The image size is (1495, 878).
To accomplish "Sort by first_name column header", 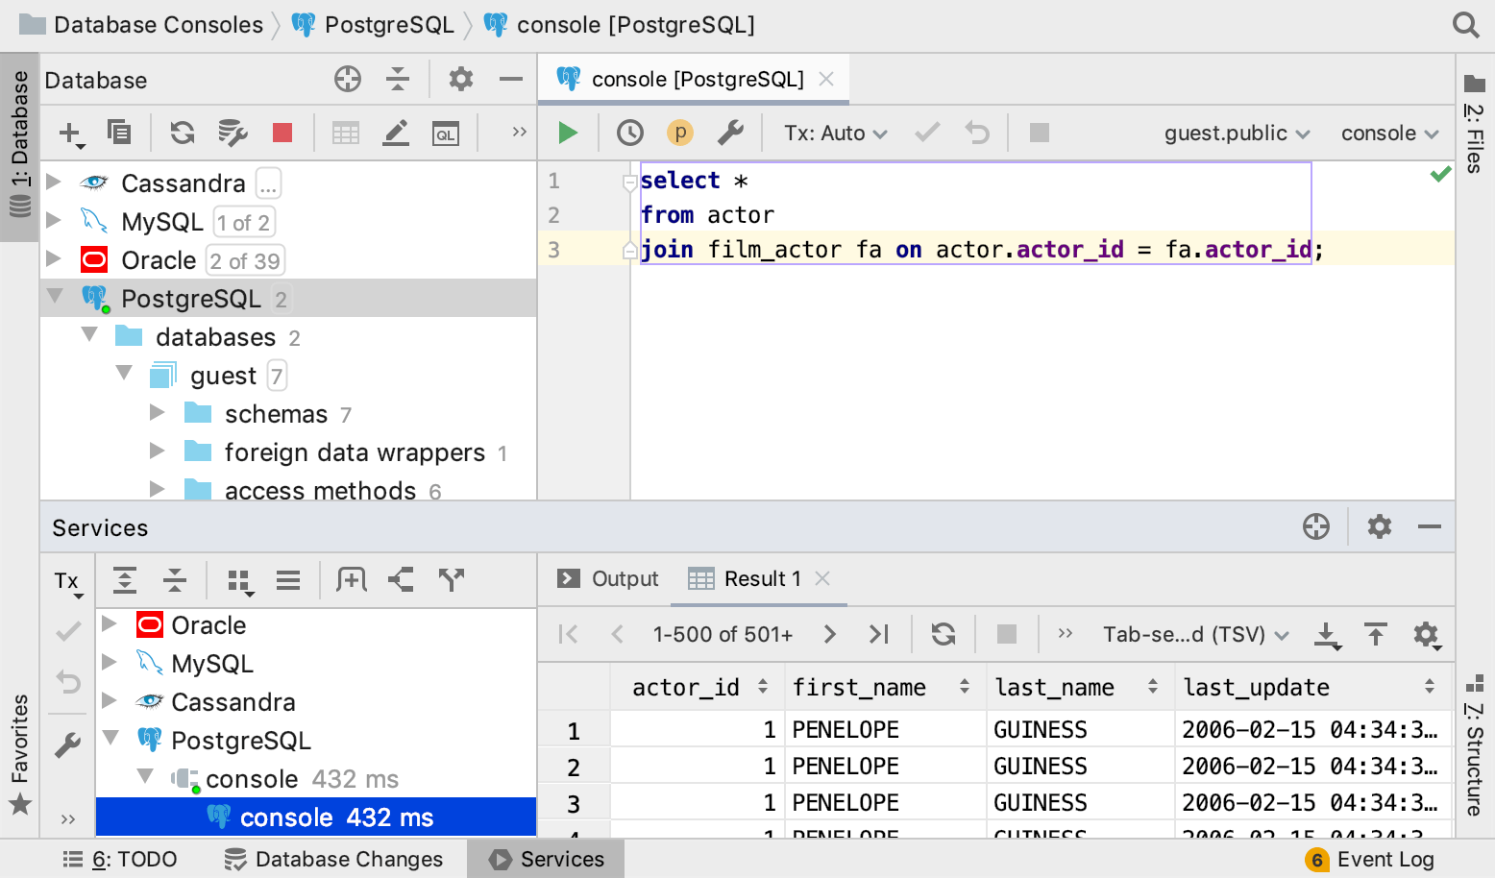I will tap(884, 687).
